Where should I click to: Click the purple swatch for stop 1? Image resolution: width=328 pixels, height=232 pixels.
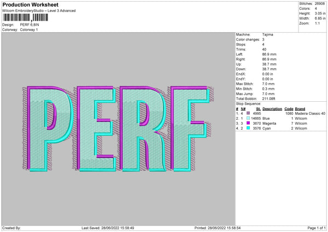pos(249,113)
